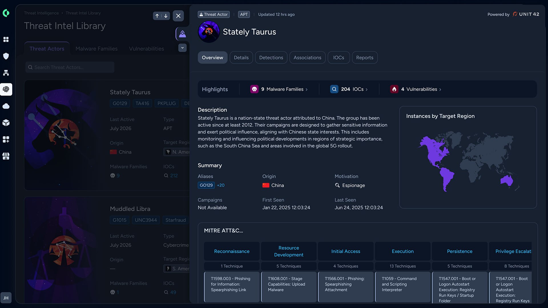548x308 pixels.
Task: Go to next actor with down arrow
Action: coord(166,16)
